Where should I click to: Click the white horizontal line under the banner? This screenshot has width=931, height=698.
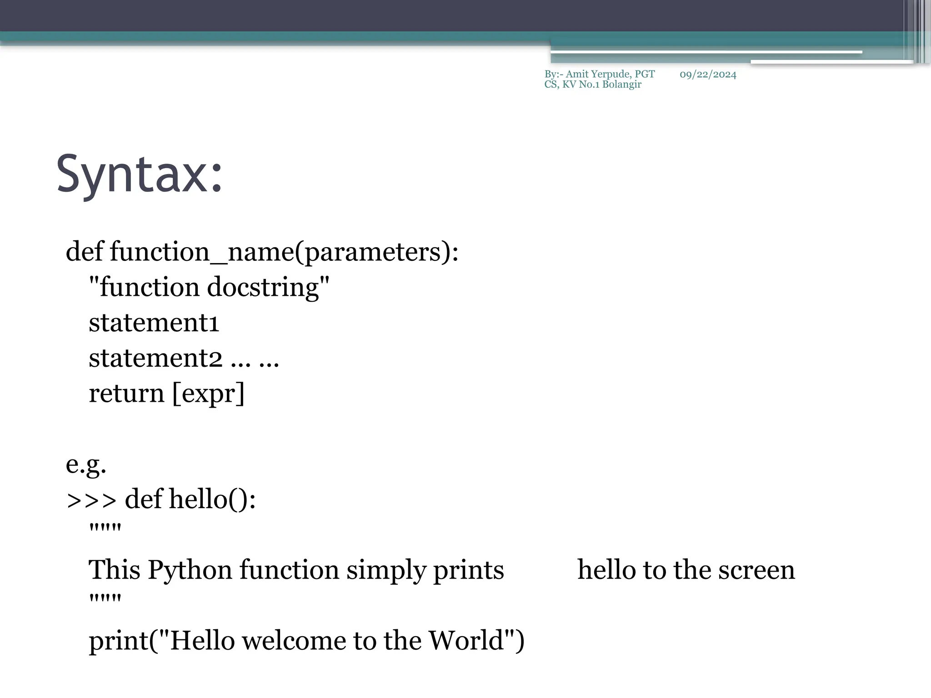pos(706,53)
